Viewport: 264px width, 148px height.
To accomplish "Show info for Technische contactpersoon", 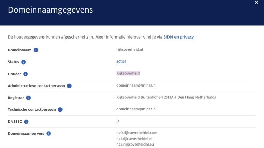I will point(60,110).
